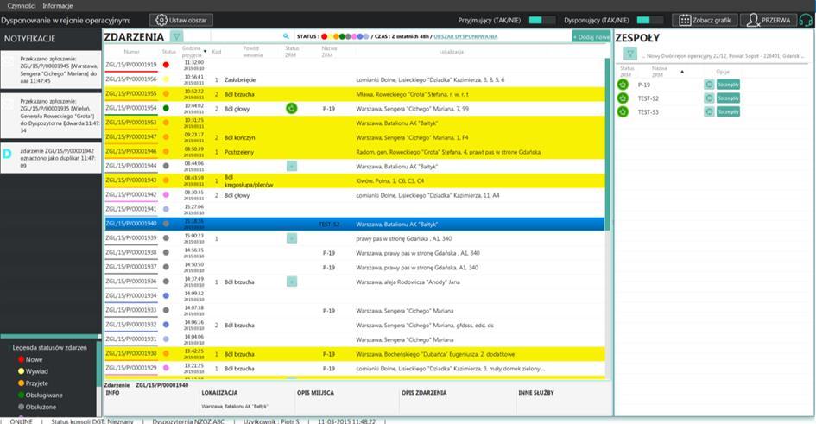The height and width of the screenshot is (424, 816).
Task: Open Szczegóły for team TEST-S3
Action: click(x=728, y=111)
